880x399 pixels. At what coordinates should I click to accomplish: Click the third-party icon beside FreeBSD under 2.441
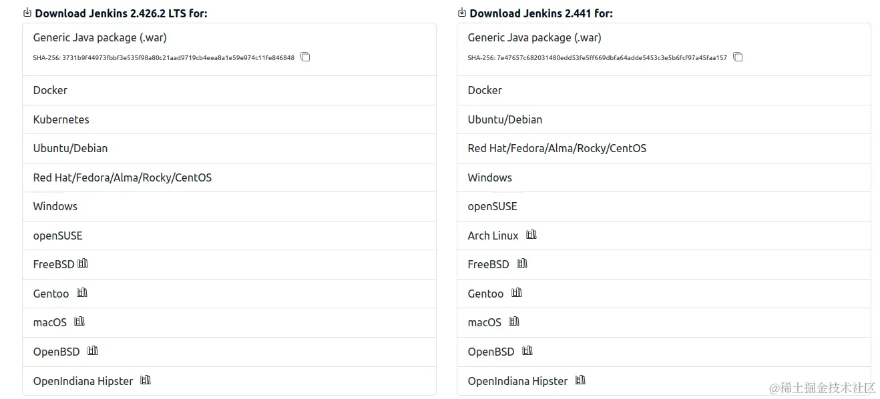tap(522, 264)
